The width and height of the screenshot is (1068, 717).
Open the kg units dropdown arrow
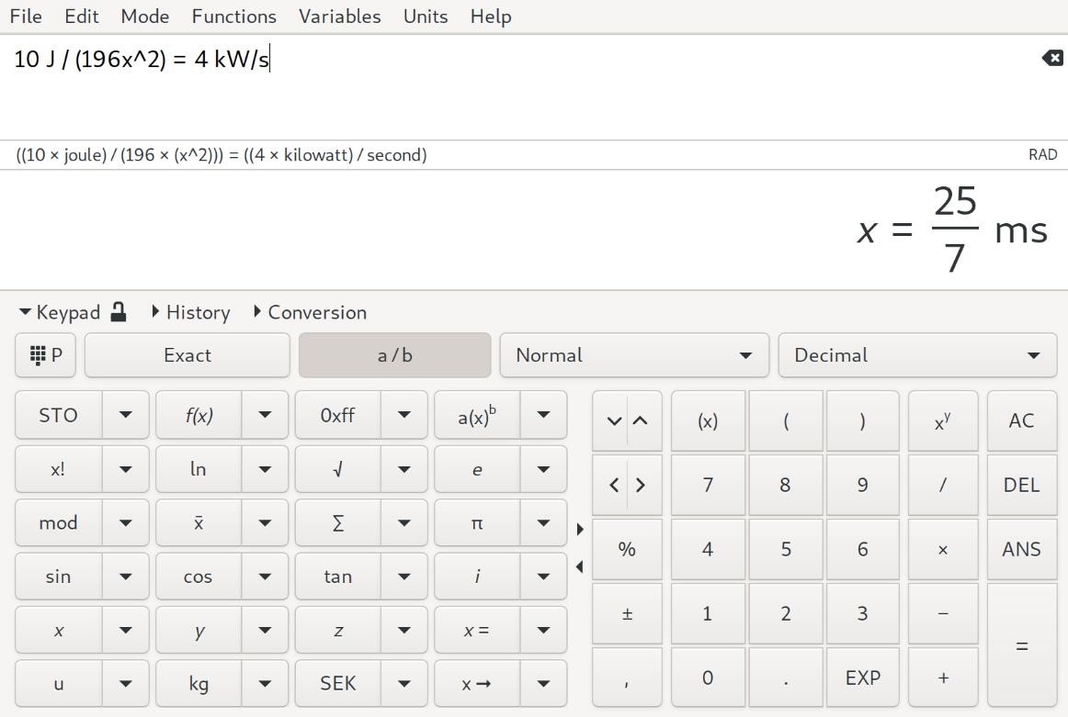(265, 684)
